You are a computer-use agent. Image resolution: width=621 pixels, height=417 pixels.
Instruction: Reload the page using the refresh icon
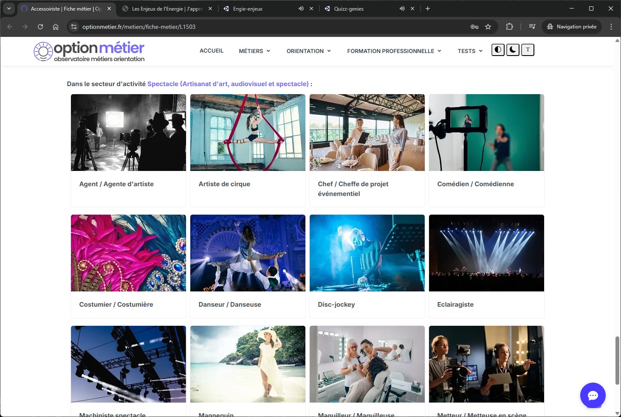point(40,27)
